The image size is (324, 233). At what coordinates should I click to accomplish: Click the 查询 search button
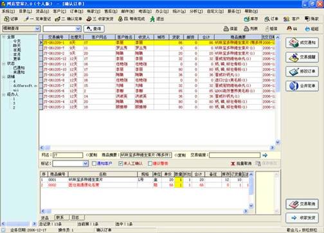(x=94, y=28)
